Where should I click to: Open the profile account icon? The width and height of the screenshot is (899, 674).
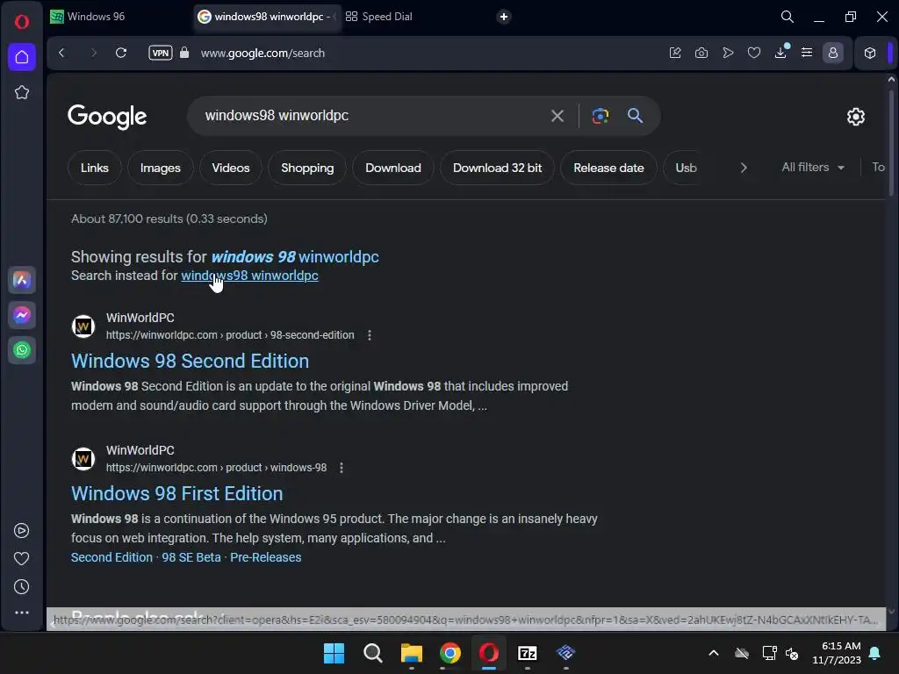(x=833, y=53)
